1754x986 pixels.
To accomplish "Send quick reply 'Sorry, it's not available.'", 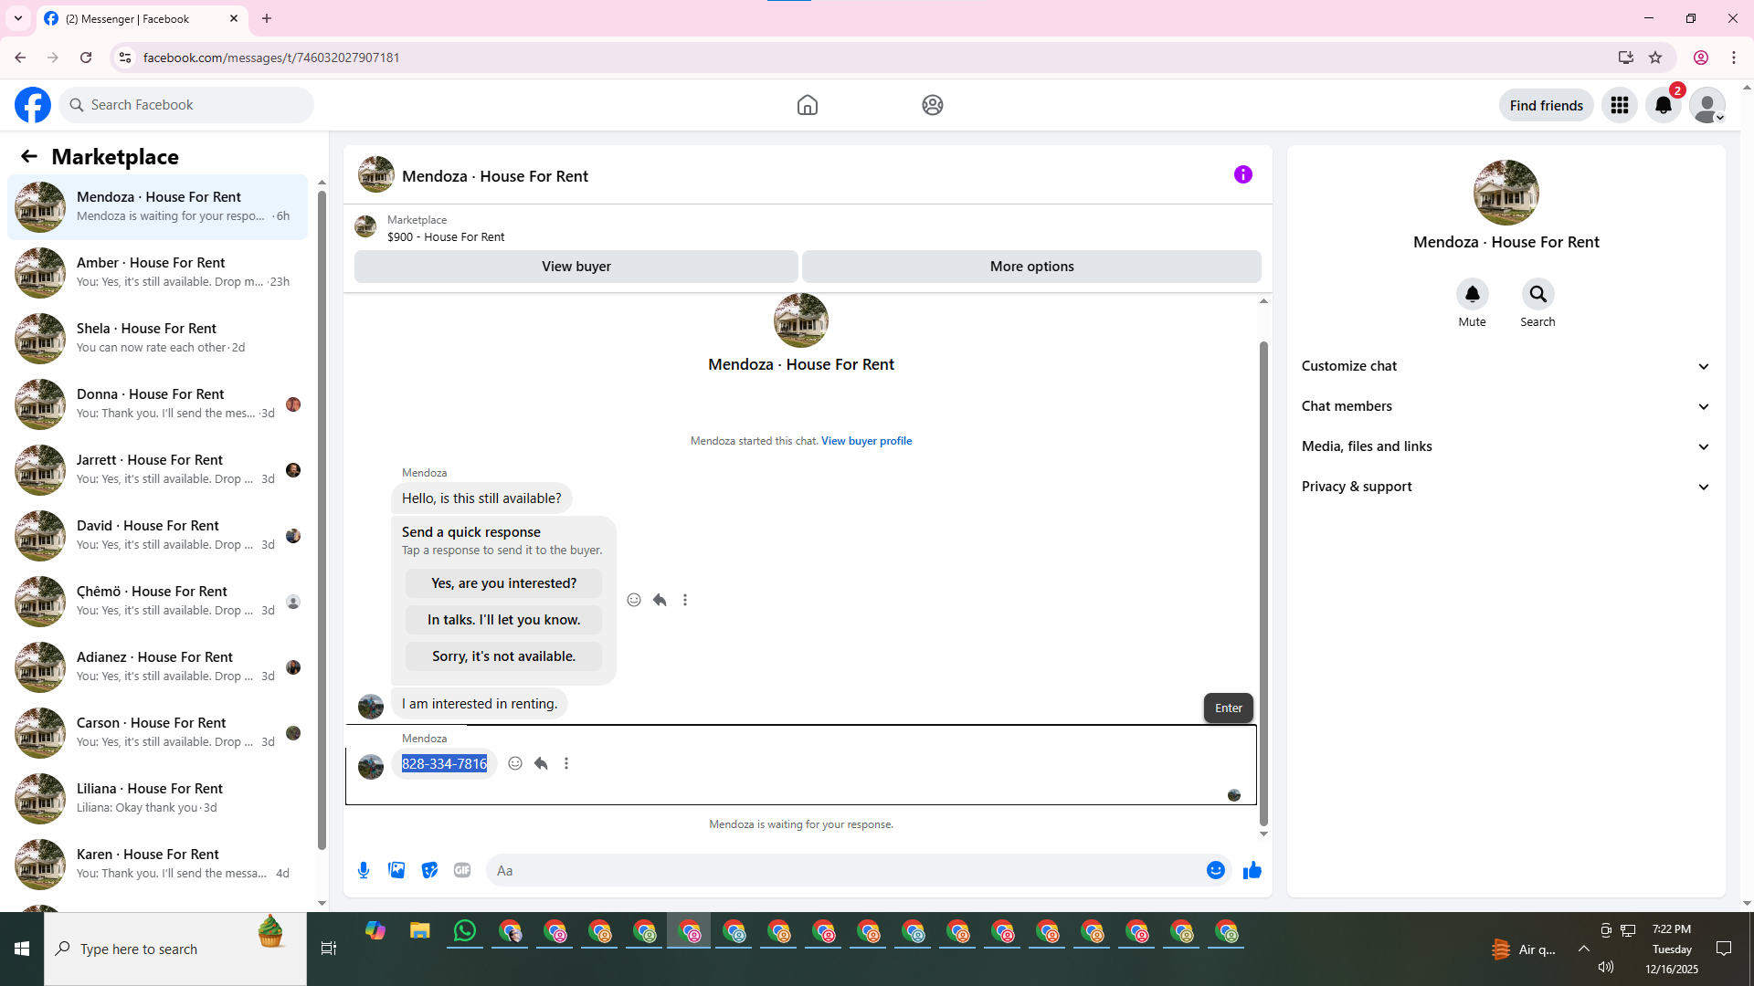I will coord(504,656).
